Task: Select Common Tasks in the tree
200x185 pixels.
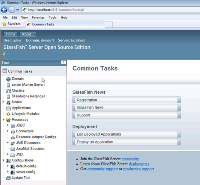Action: click(20, 71)
